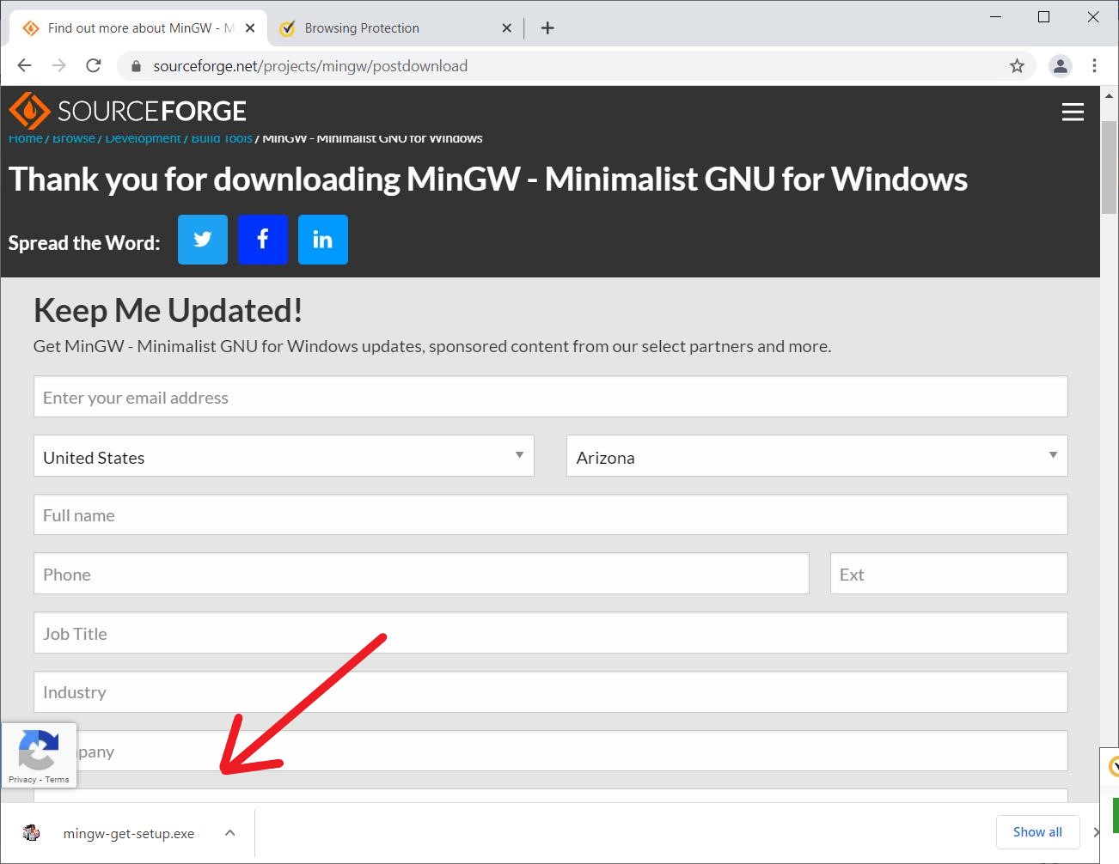Share on Facebook icon
The width and height of the screenshot is (1119, 864).
[x=263, y=240]
